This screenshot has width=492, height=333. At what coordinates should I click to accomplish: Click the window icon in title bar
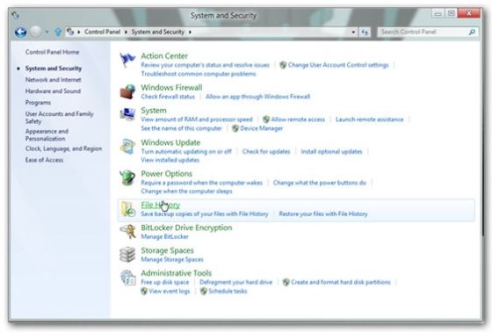tap(16, 15)
